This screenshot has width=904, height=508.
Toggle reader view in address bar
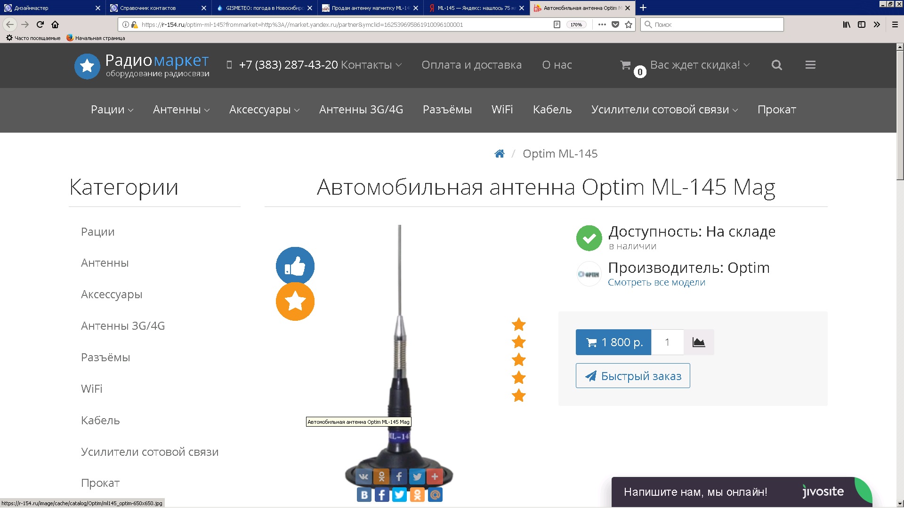[x=557, y=24]
